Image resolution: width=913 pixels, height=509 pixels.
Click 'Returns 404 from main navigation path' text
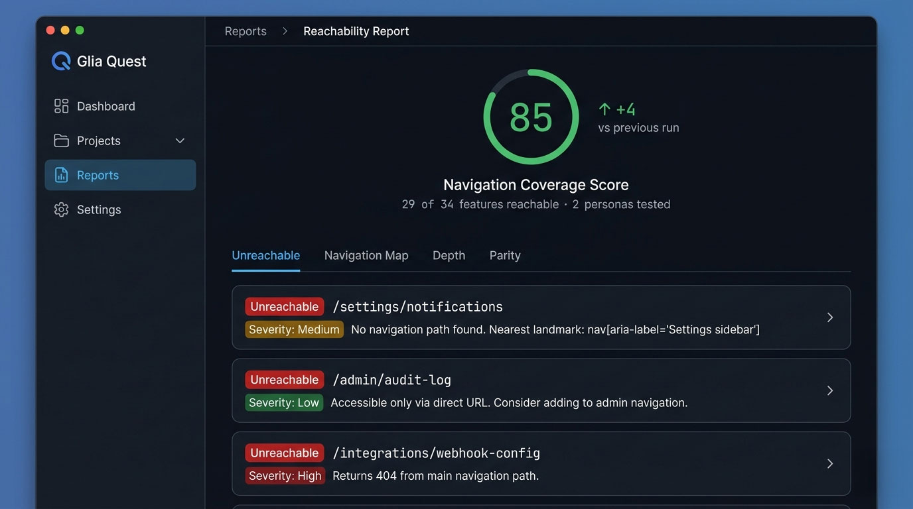[x=435, y=476]
